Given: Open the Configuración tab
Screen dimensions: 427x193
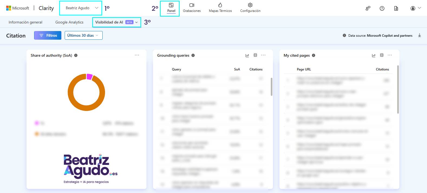Looking at the screenshot, I should click(x=250, y=8).
